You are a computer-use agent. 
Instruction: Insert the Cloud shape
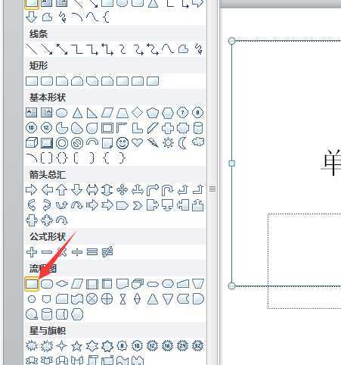[198, 142]
